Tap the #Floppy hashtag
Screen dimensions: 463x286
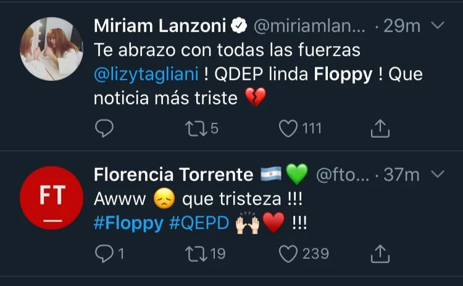[x=128, y=223]
